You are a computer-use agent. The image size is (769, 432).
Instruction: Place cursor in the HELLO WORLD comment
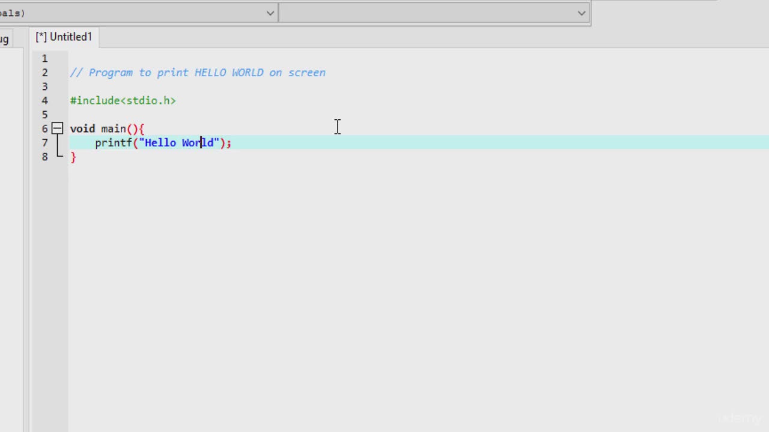[228, 73]
